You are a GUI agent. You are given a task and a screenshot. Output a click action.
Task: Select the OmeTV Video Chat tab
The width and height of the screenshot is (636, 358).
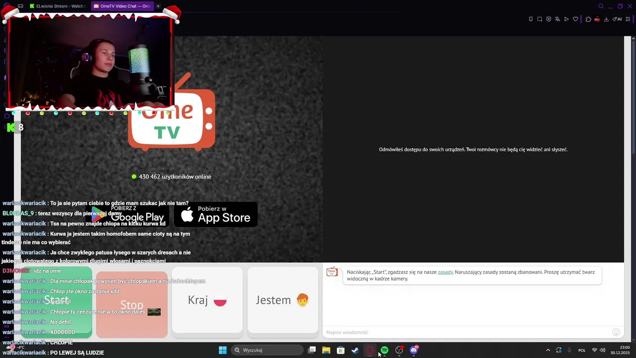coord(122,6)
